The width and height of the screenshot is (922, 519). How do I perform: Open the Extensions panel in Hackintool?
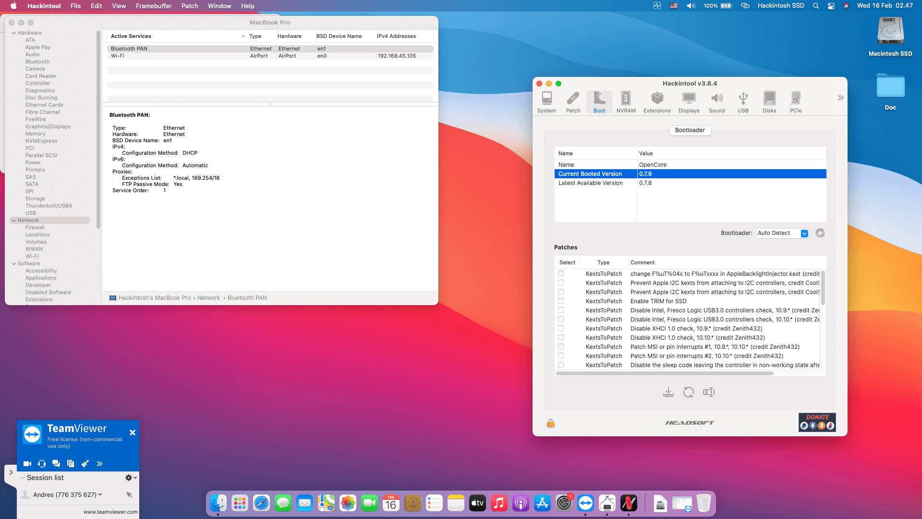(x=656, y=101)
